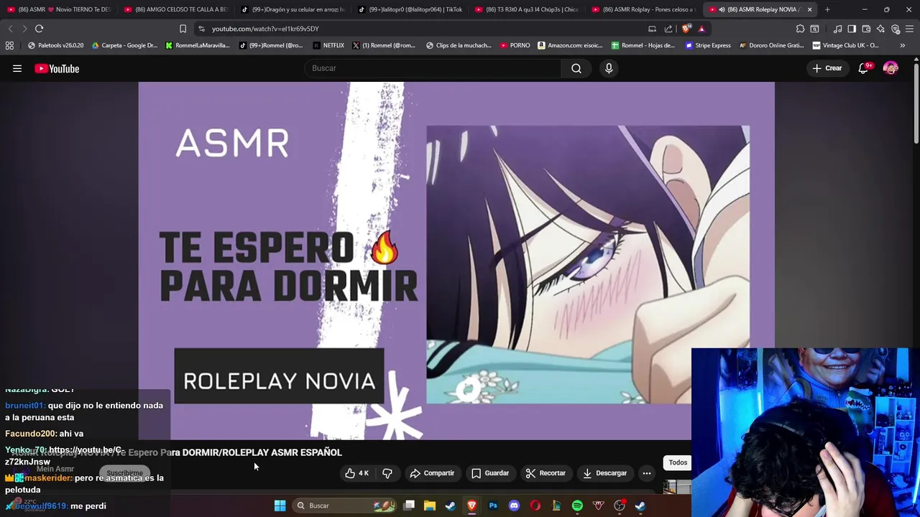Click the Recortar button

(x=546, y=473)
